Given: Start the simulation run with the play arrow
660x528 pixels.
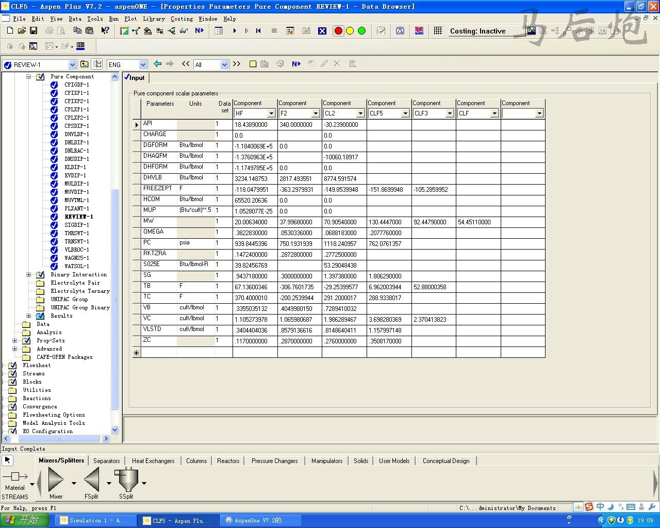Looking at the screenshot, I should click(235, 31).
